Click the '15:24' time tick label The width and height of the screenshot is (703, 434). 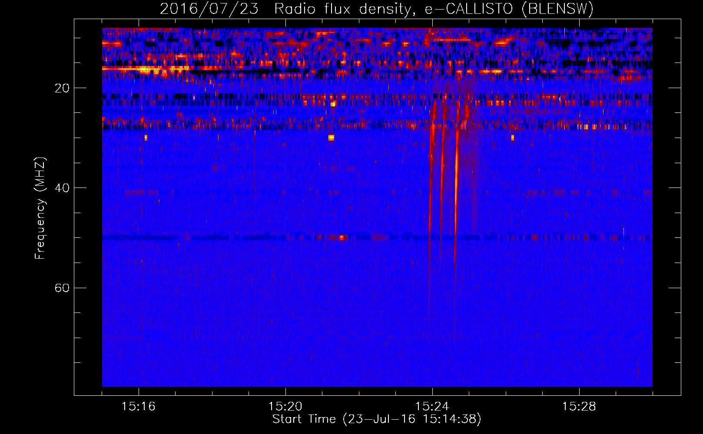[432, 407]
